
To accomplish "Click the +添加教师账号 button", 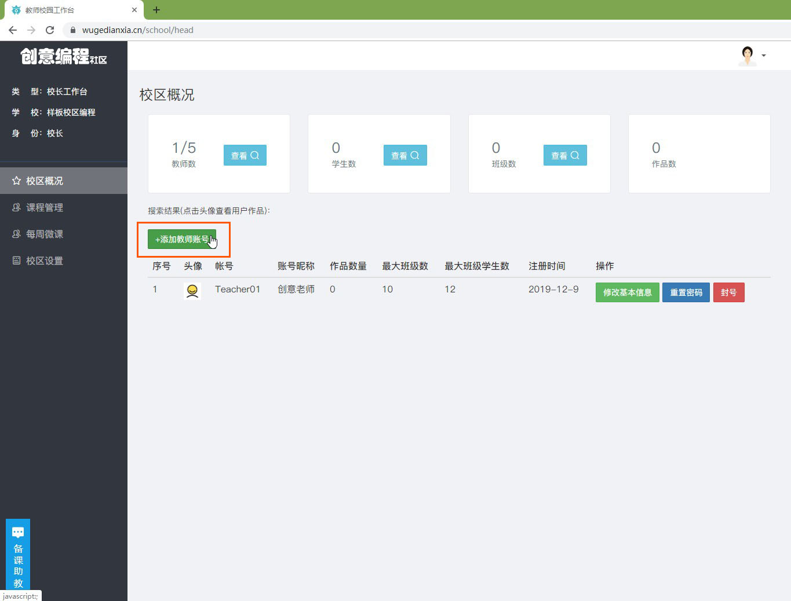I will 182,239.
